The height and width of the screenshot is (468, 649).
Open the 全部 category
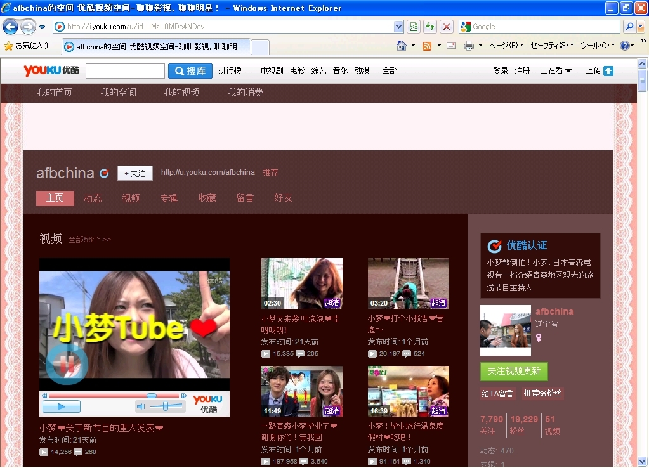coord(390,70)
